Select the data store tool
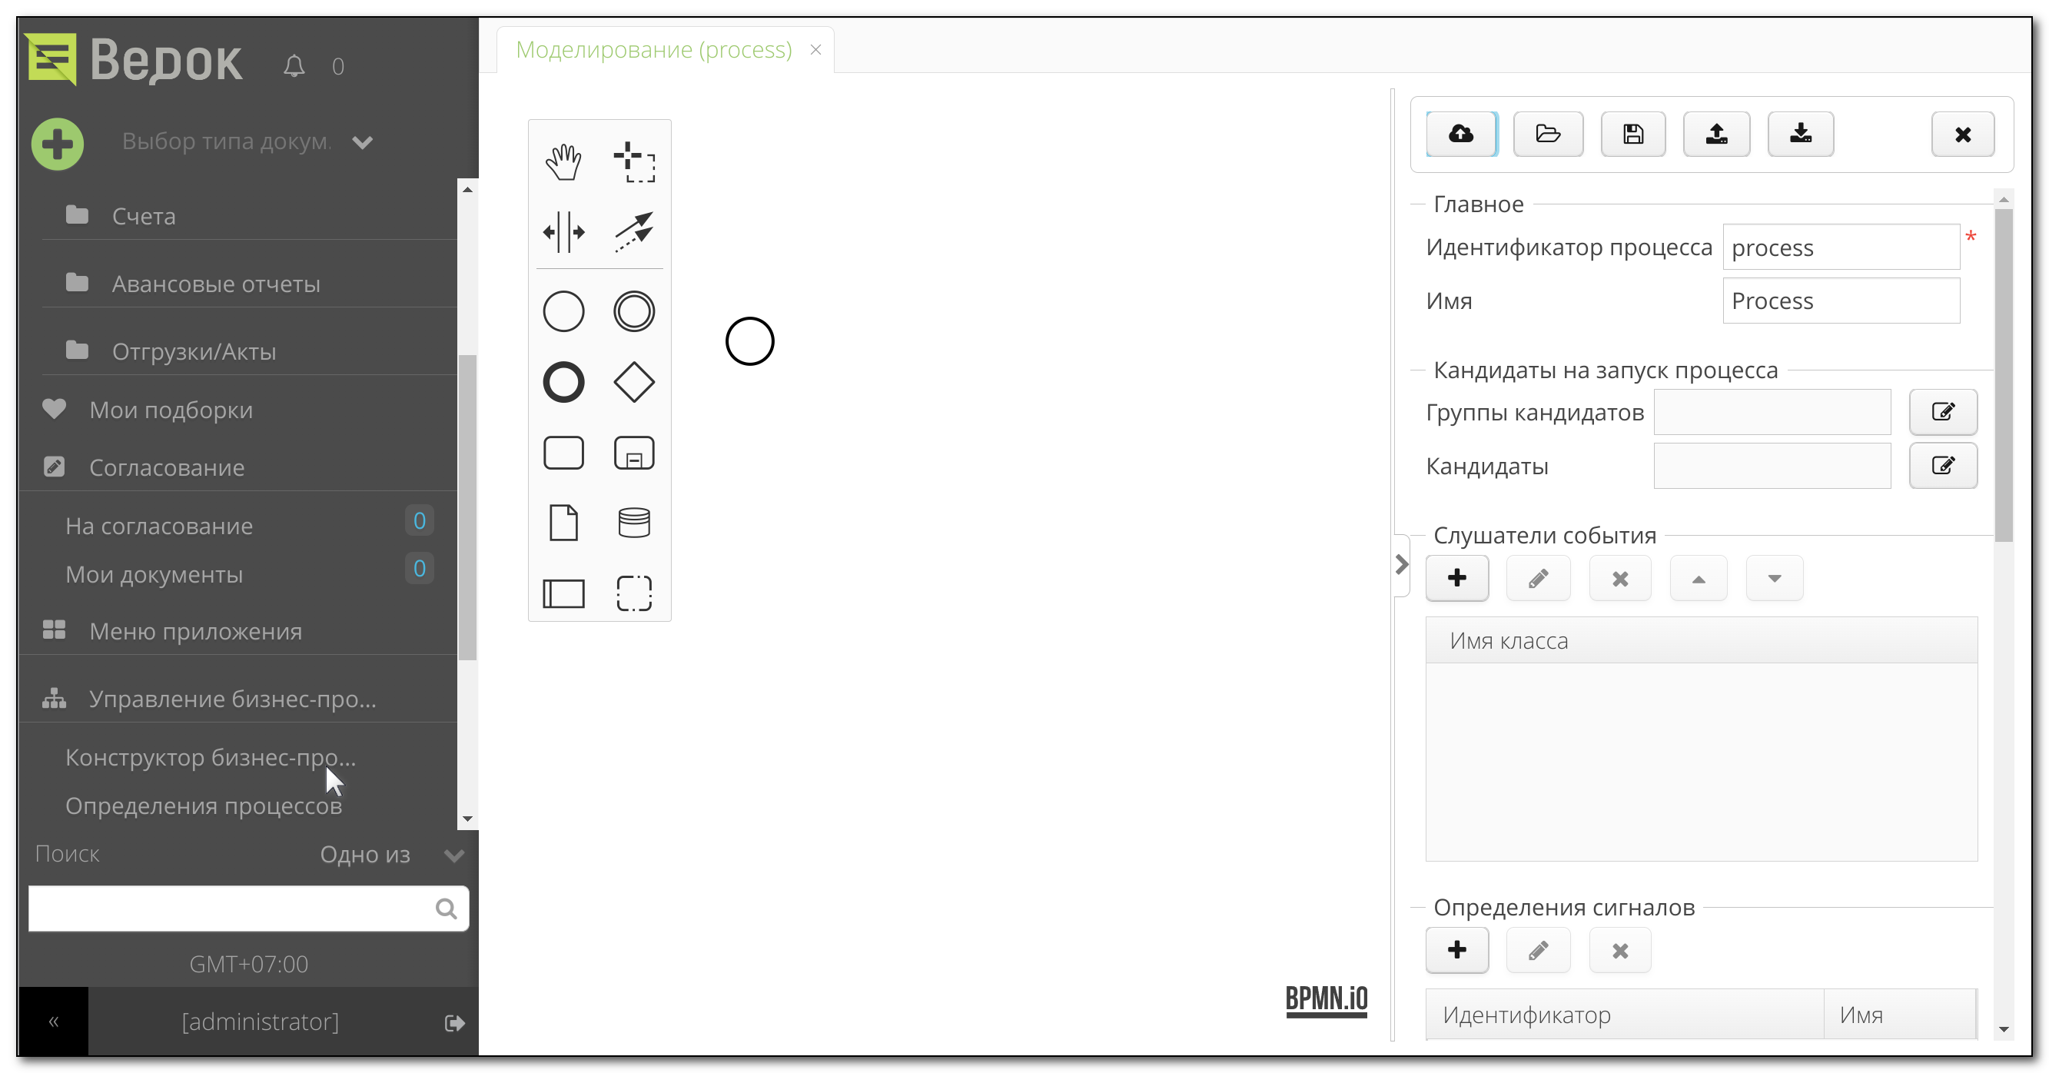Viewport: 2049px width, 1073px height. pyautogui.click(x=634, y=523)
